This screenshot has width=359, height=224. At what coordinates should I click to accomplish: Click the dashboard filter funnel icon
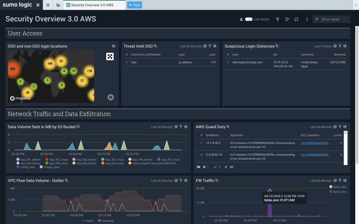277,19
